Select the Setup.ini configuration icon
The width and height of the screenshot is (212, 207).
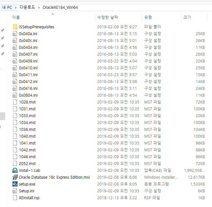pos(15,191)
